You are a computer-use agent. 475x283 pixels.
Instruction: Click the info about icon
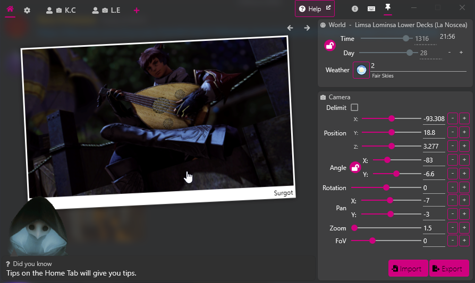tap(355, 9)
